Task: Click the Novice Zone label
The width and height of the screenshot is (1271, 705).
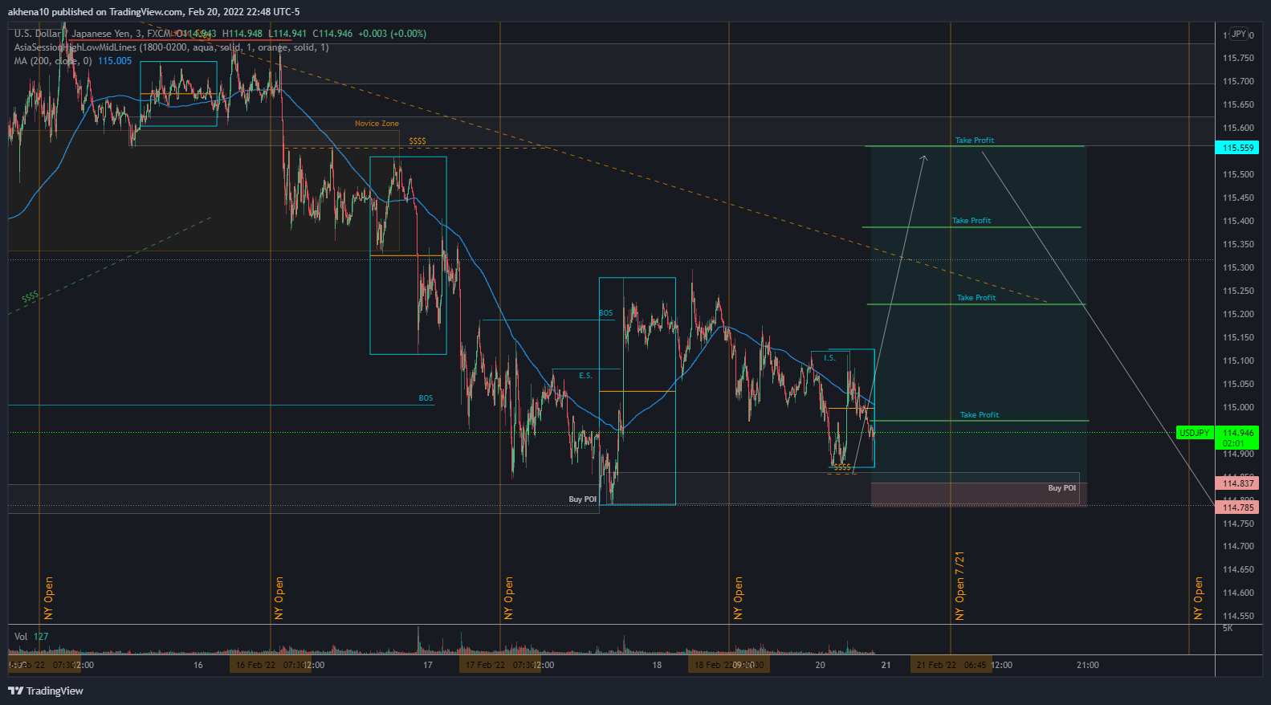Action: coord(377,124)
